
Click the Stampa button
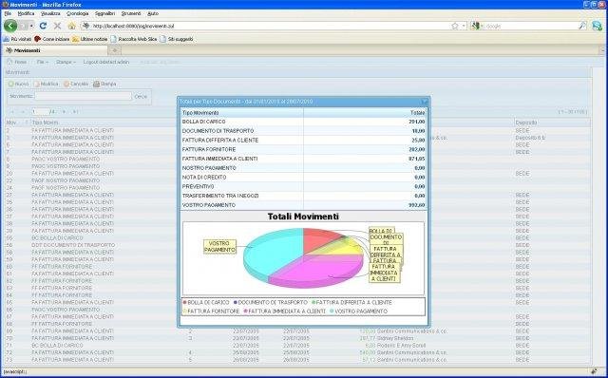104,84
